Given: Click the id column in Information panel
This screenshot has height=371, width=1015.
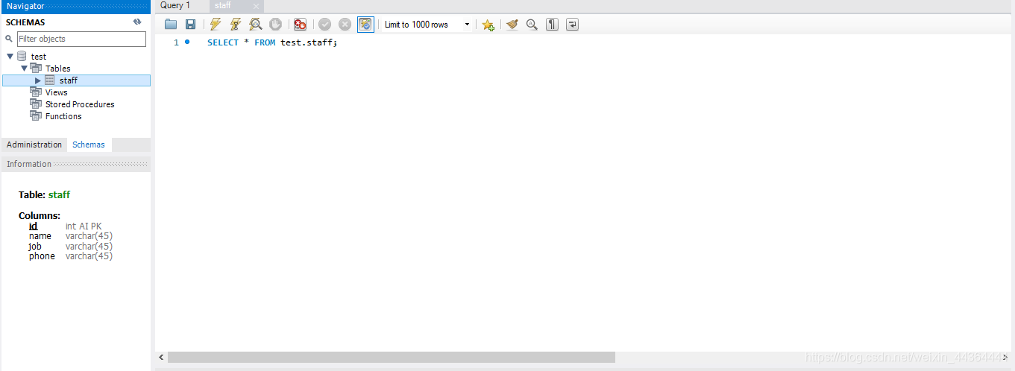Looking at the screenshot, I should [33, 226].
